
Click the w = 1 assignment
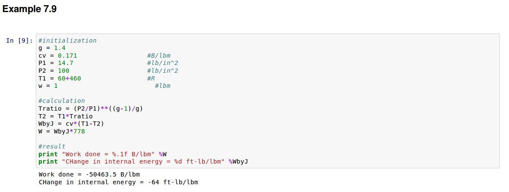[x=48, y=86]
